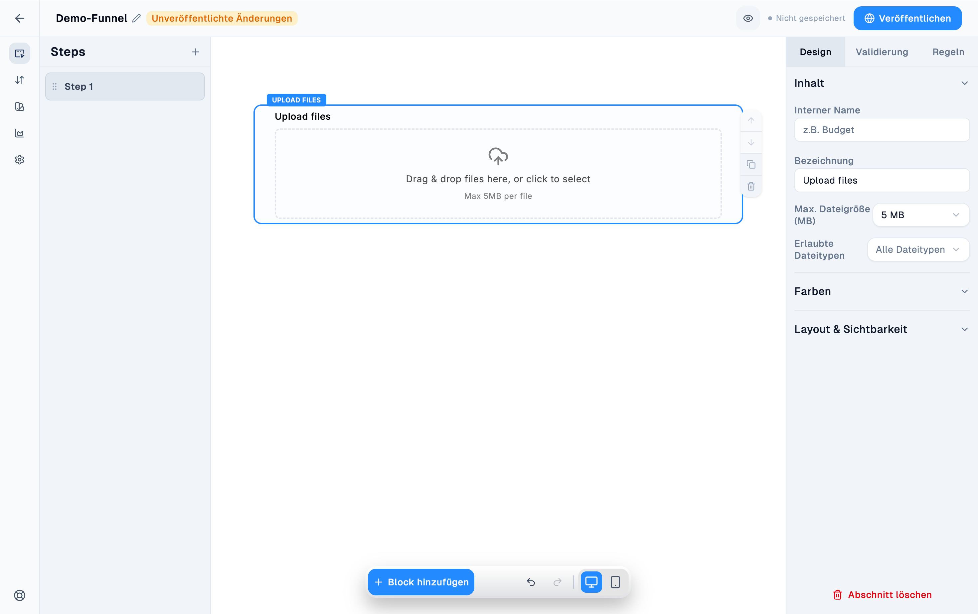Open preview with the eye icon
The height and width of the screenshot is (614, 978).
(748, 18)
